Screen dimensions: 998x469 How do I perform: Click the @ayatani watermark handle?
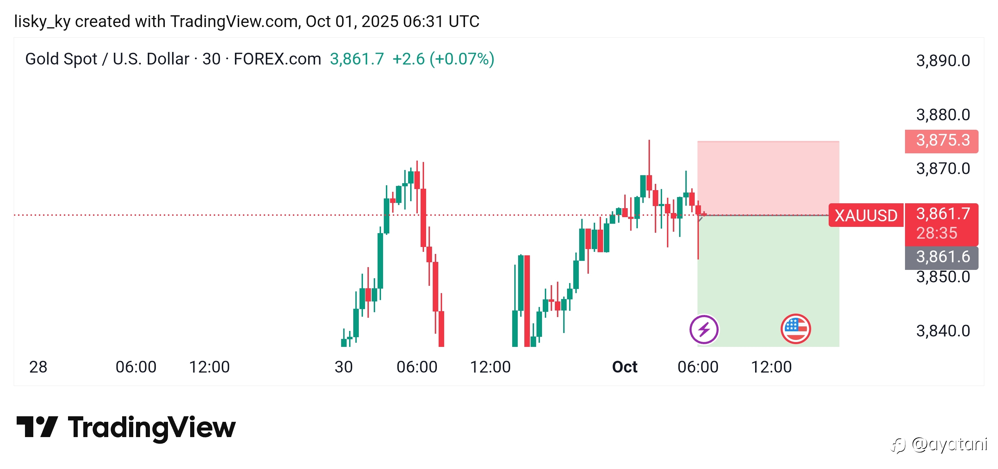948,445
